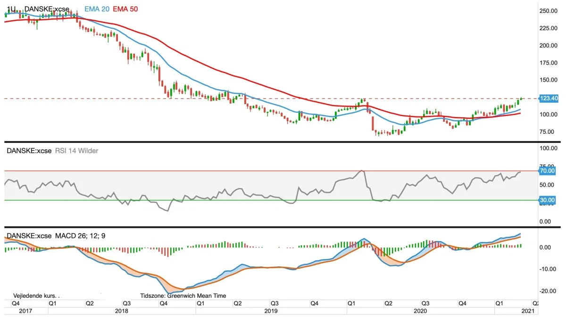The width and height of the screenshot is (566, 318).
Task: Click the 123.40 current price tag
Action: [548, 98]
